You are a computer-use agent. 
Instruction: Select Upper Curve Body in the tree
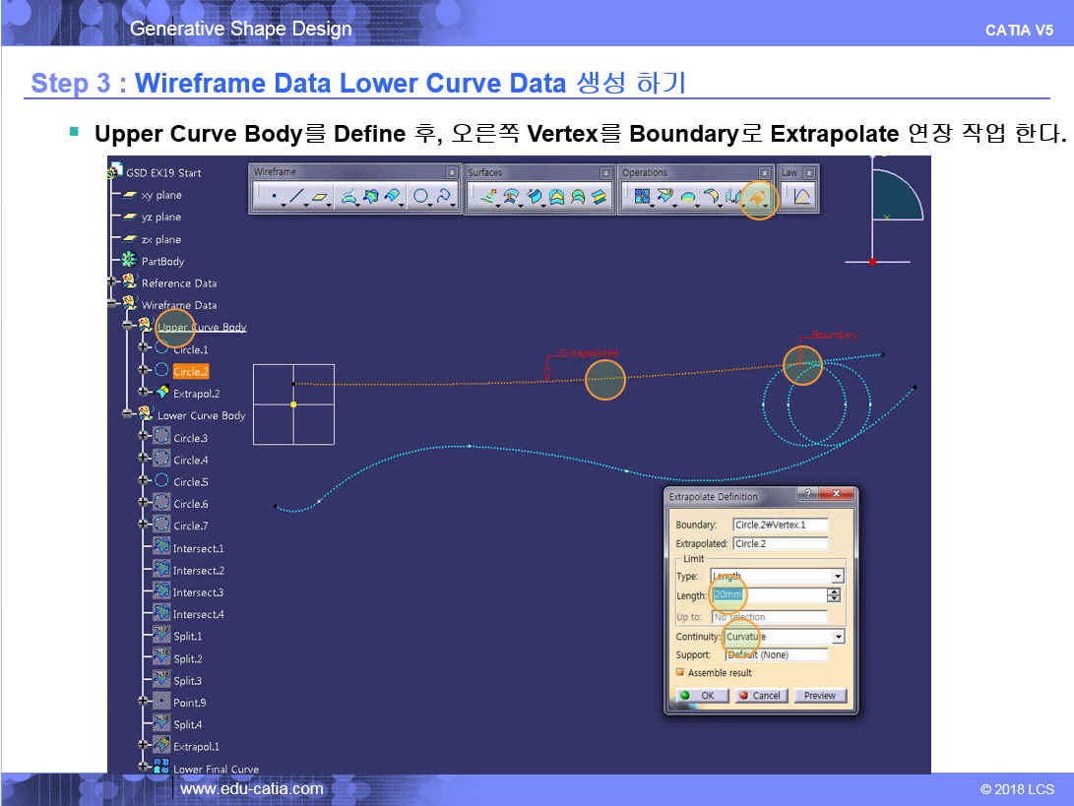[201, 327]
